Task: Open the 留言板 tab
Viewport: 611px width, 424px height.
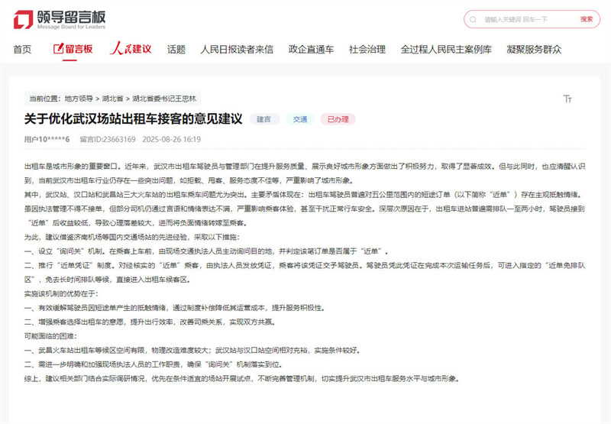Action: point(73,49)
